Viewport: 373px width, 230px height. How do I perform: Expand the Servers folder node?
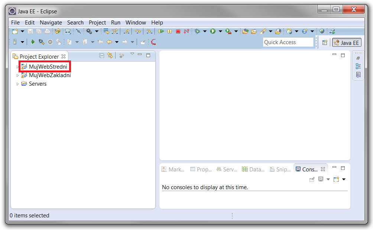click(x=17, y=84)
